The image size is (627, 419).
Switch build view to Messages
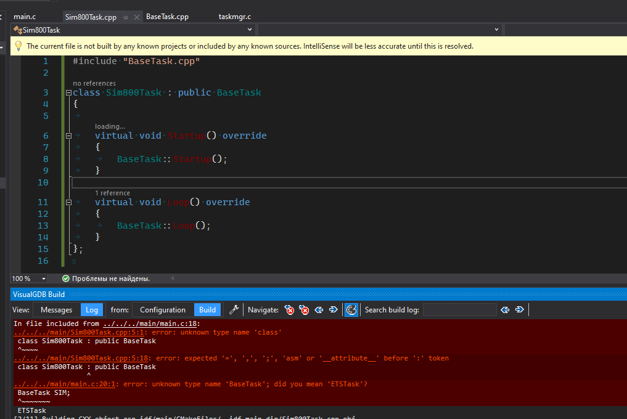pyautogui.click(x=56, y=310)
